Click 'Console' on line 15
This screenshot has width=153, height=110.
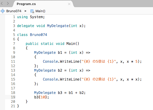coord(50,79)
